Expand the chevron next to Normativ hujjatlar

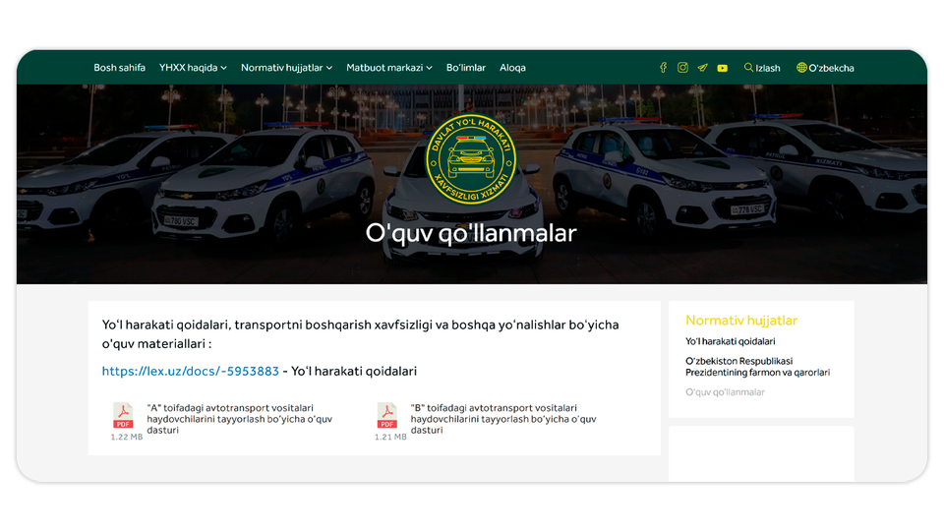click(x=329, y=68)
